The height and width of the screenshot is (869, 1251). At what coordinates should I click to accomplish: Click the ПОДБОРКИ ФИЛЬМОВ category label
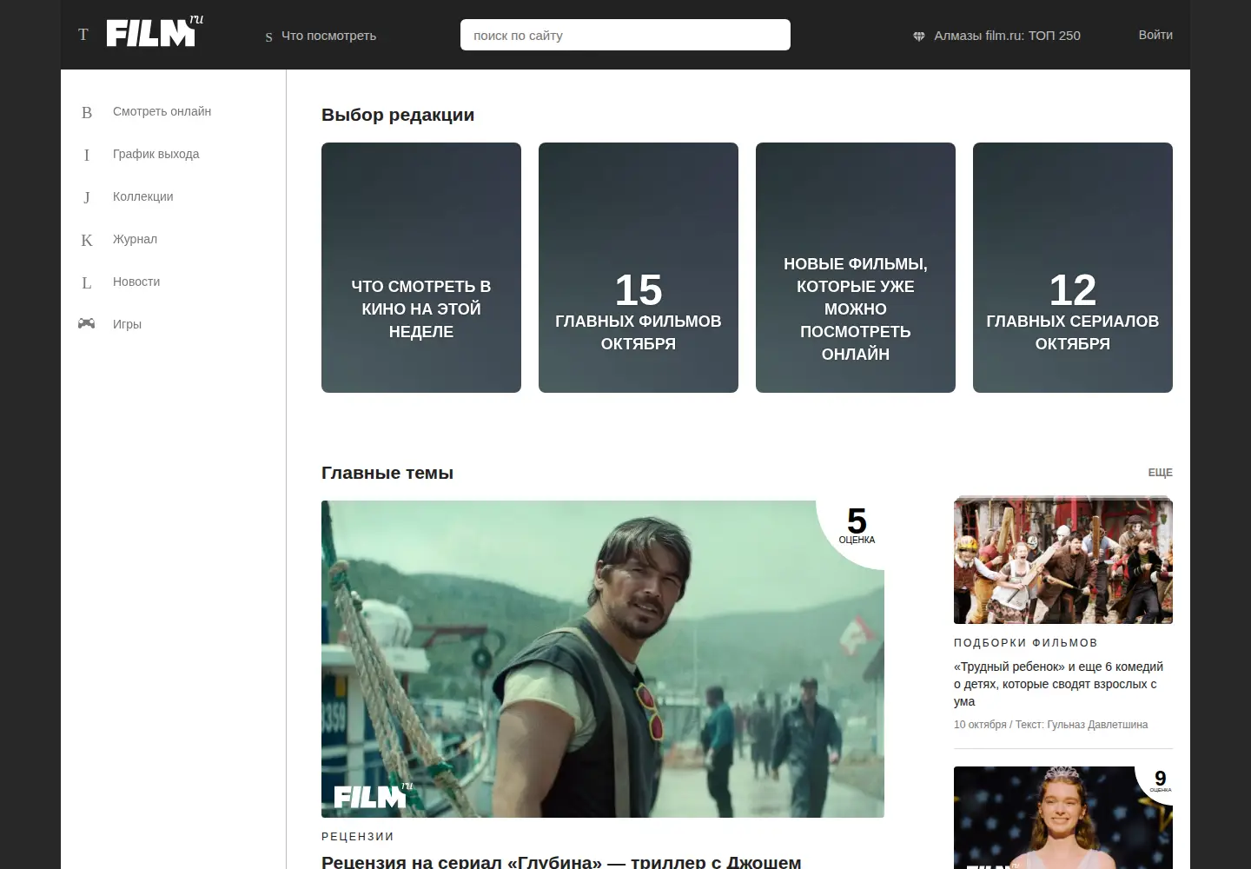[x=1026, y=643]
